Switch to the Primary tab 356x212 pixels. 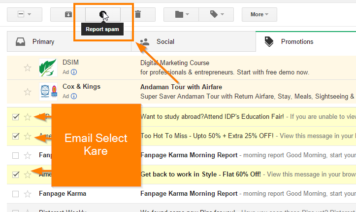[x=69, y=41]
